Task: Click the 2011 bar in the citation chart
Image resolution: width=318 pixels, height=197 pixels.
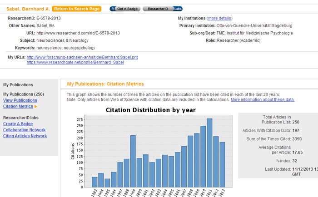Action: 209,153
